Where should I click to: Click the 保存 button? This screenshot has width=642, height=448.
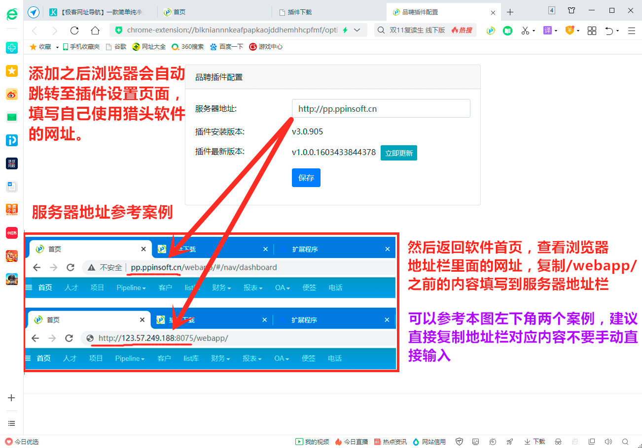pyautogui.click(x=306, y=178)
